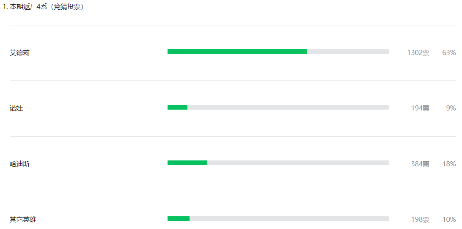
Task: Click the 18% percentage label
Action: point(449,164)
